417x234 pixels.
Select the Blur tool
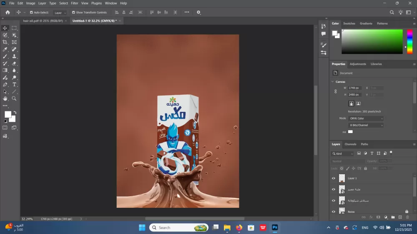pos(14,70)
